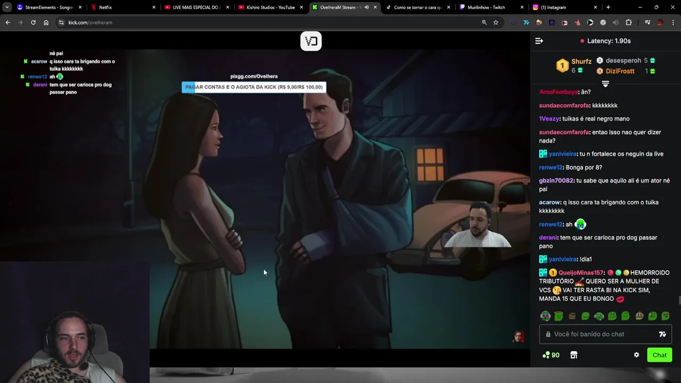Click the donation goal progress bar

click(254, 87)
